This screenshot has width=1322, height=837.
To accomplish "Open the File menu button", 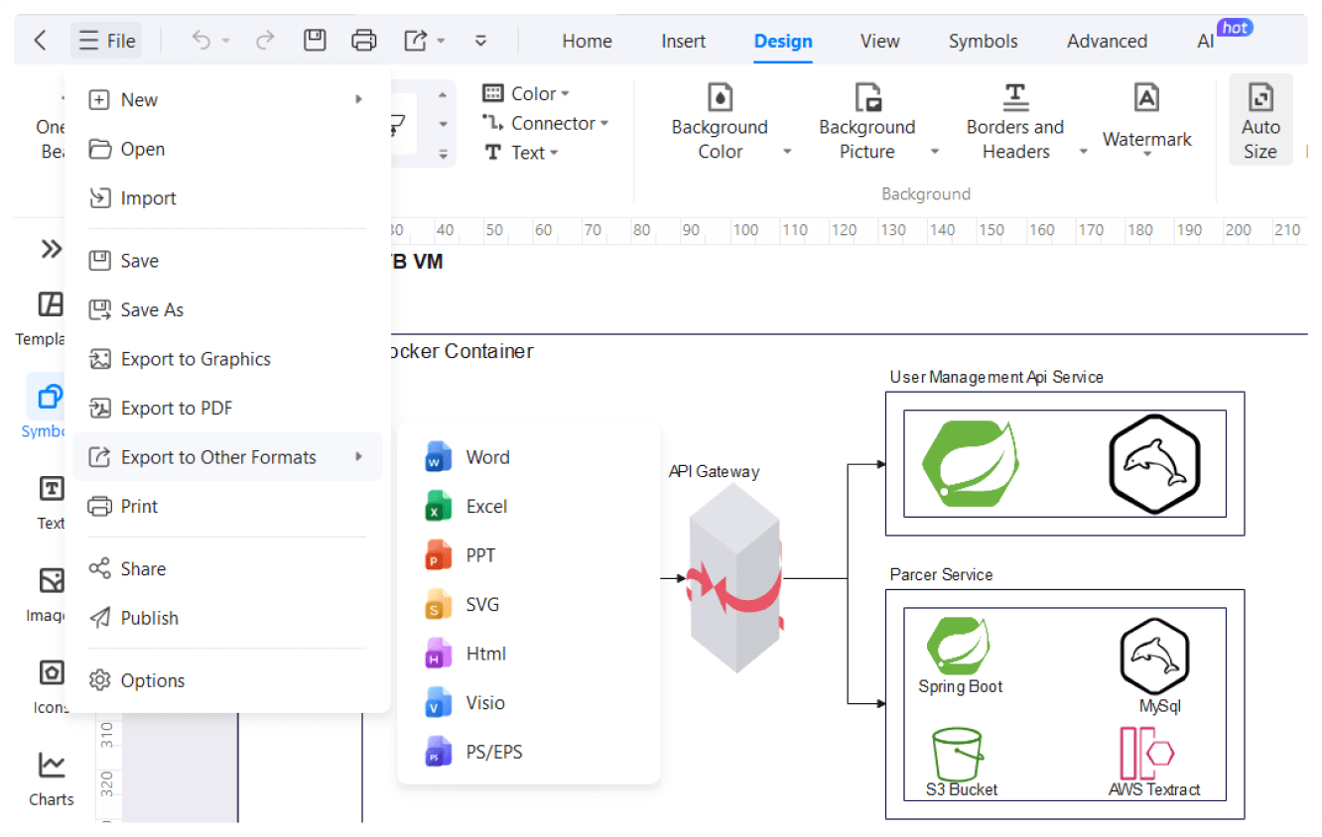I will click(107, 41).
